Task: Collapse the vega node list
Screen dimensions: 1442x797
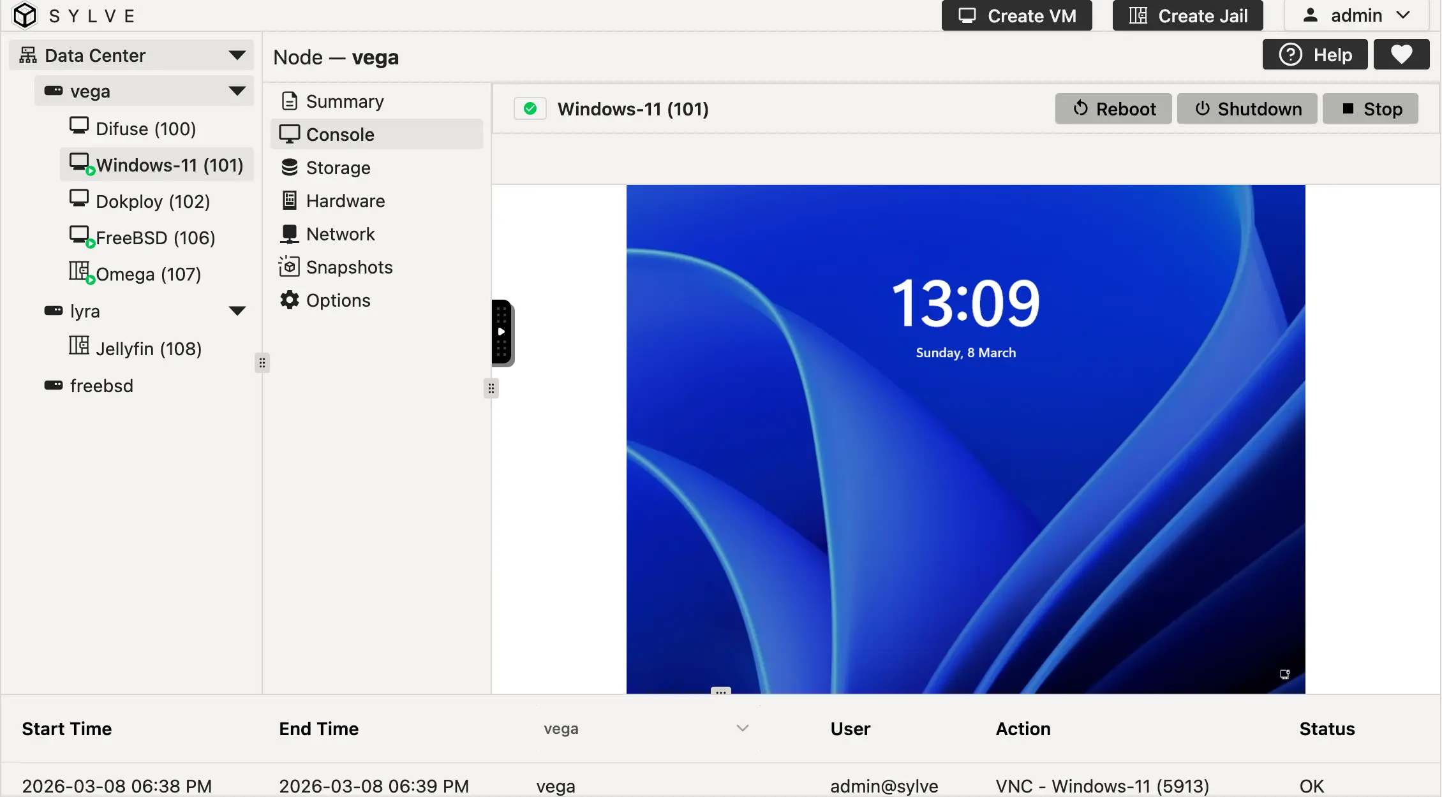Action: pyautogui.click(x=237, y=91)
